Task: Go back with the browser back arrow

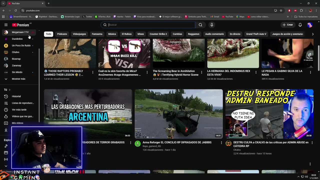Action: [3, 10]
